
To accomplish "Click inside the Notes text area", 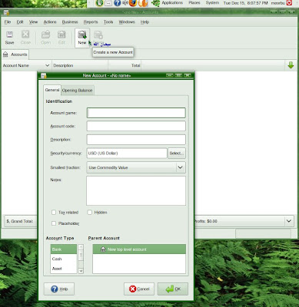I will 136,190.
